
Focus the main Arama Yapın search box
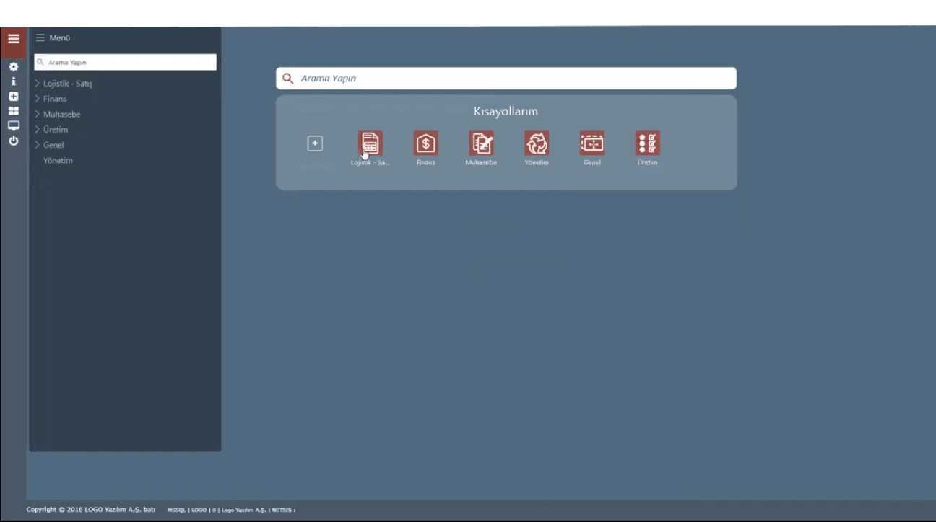pyautogui.click(x=506, y=79)
